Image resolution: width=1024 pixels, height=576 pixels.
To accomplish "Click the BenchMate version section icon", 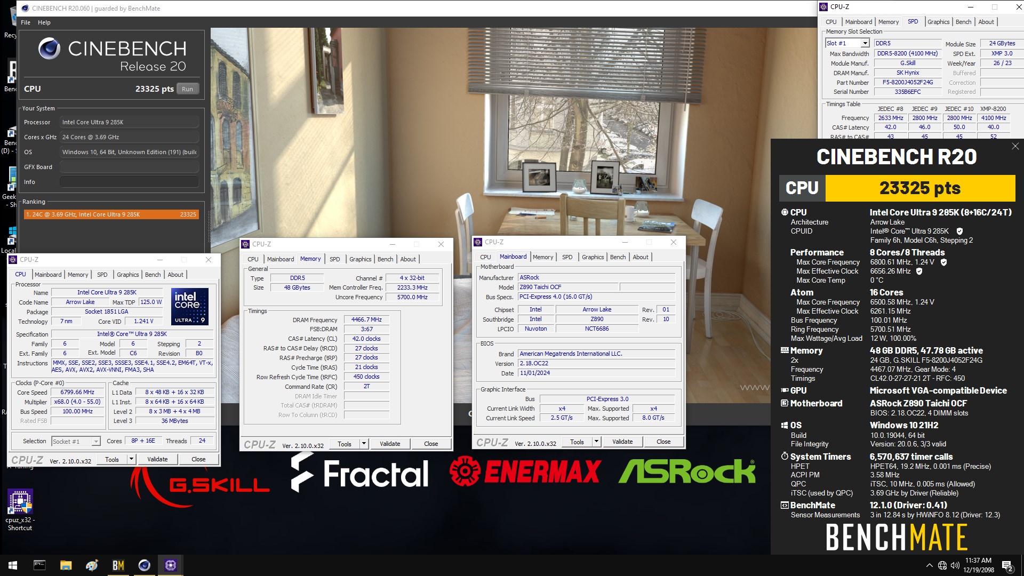I will pos(785,505).
